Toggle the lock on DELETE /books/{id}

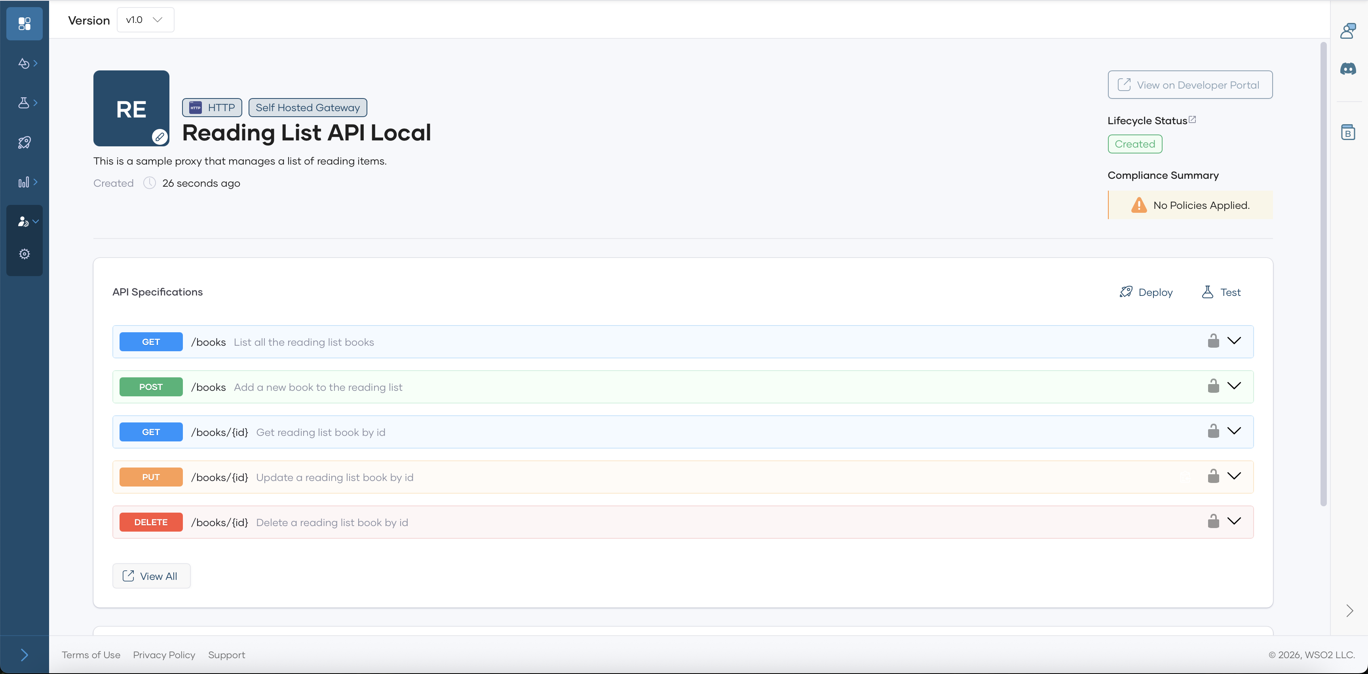coord(1213,521)
